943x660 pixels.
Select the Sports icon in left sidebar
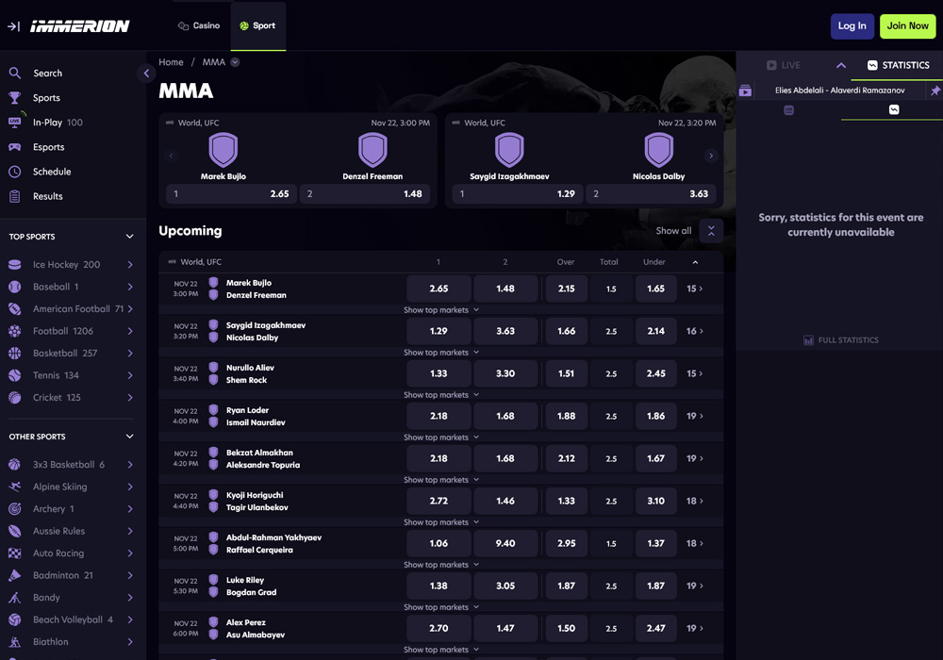(x=15, y=97)
